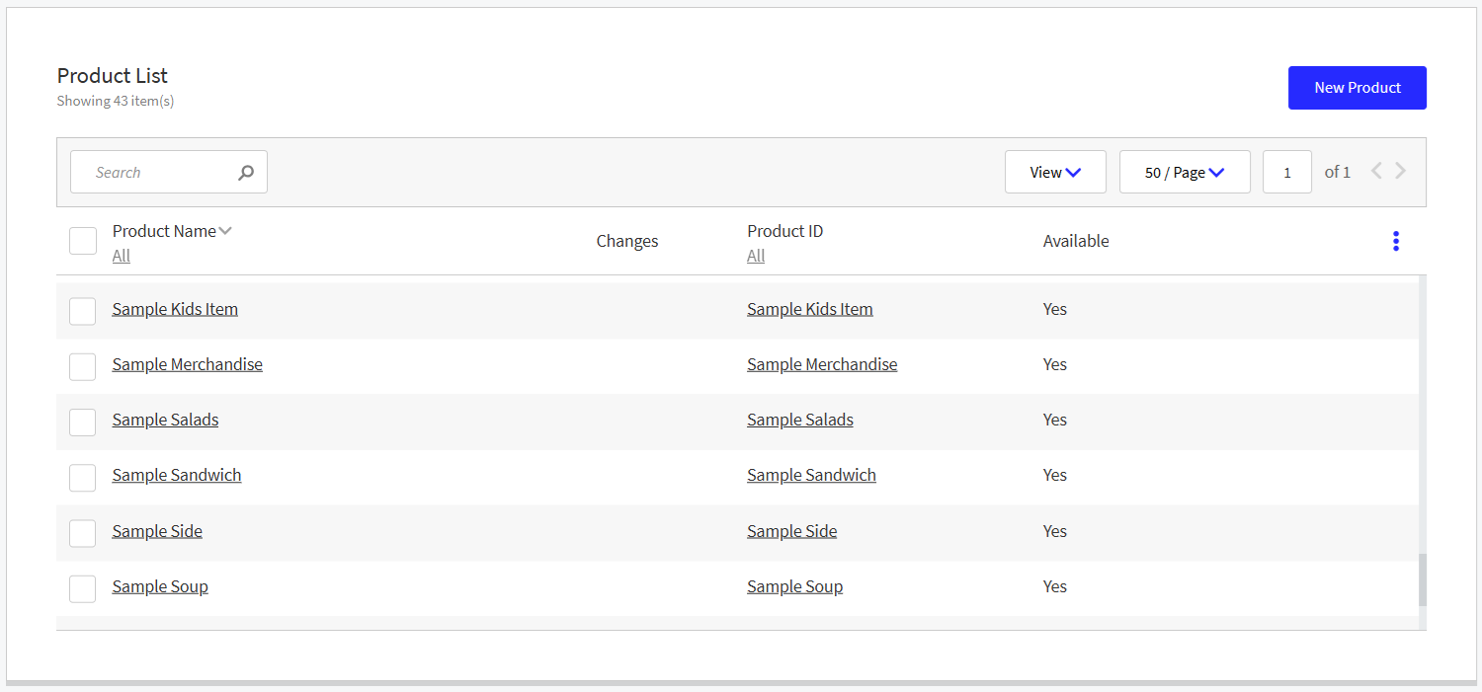
Task: Open the Sample Side product
Action: pos(156,530)
